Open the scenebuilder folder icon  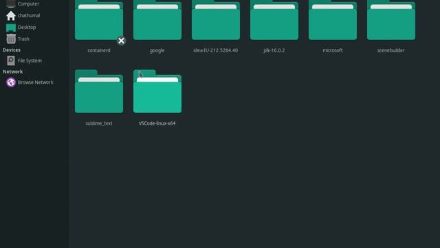coord(391,20)
